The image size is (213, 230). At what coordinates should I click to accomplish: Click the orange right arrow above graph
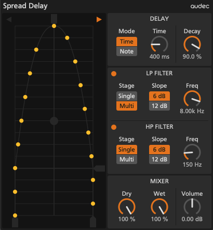(99, 19)
